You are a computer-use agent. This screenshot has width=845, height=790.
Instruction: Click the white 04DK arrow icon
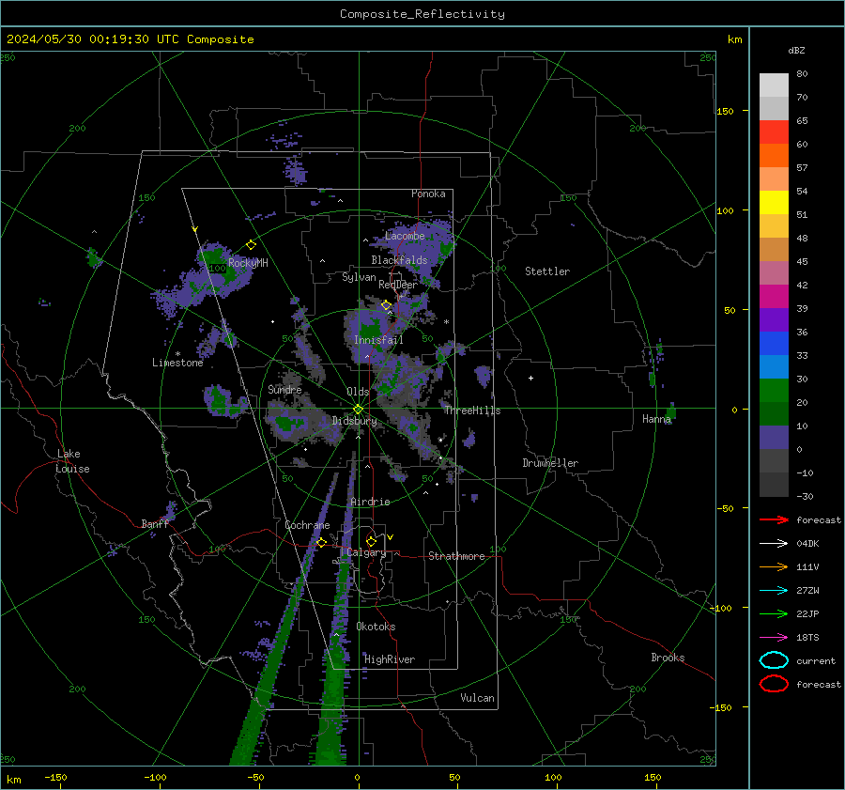[x=774, y=543]
